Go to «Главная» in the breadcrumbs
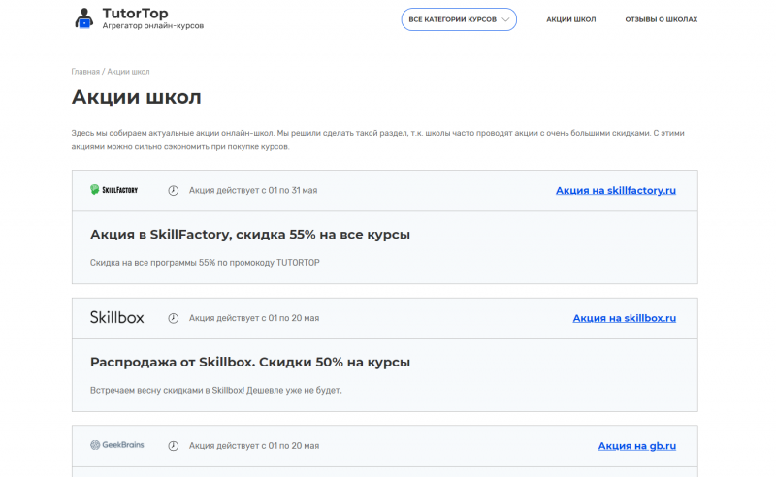This screenshot has height=477, width=776. coord(85,72)
